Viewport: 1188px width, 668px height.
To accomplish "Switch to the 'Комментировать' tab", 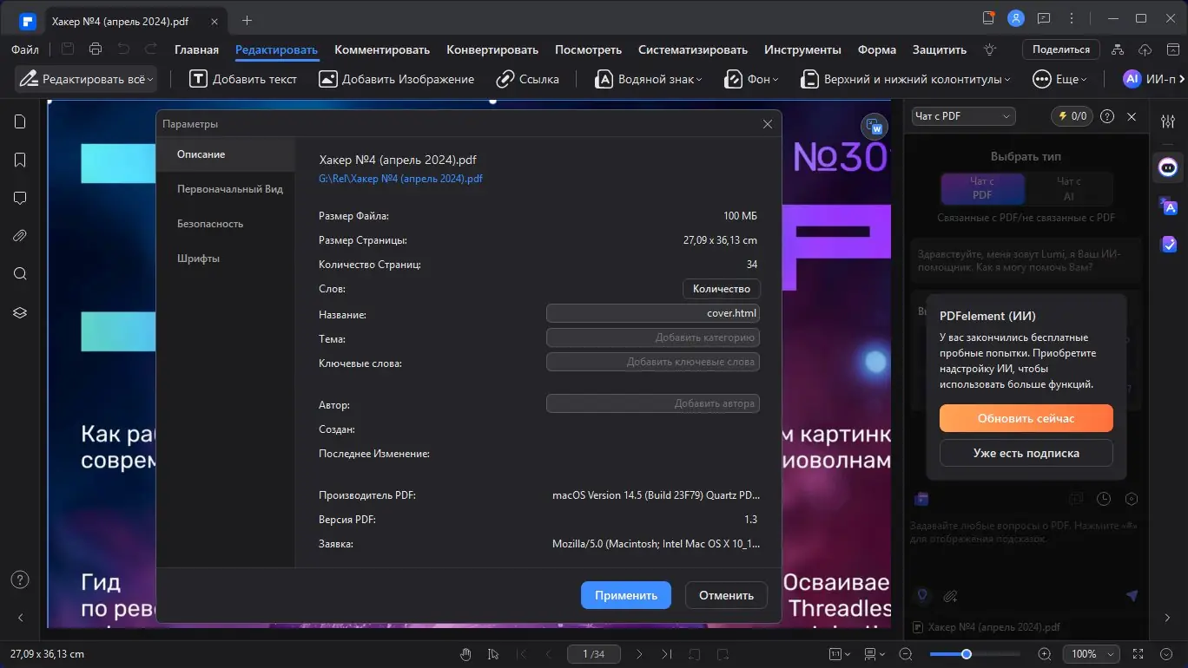I will [382, 49].
